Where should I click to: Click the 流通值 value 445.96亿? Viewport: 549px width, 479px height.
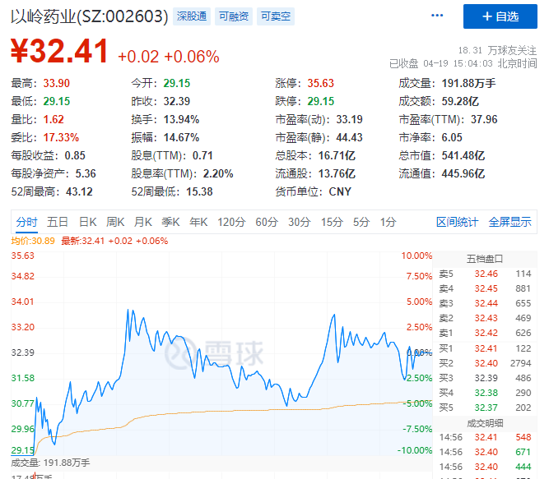tap(463, 174)
